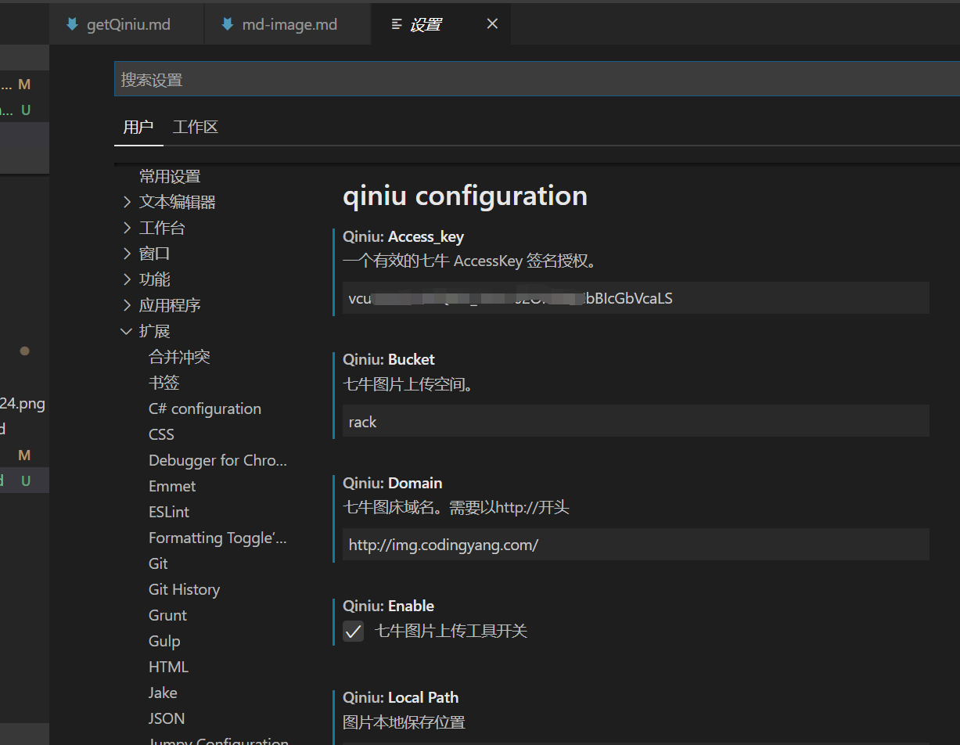Select ESLint in the extensions settings list
The width and height of the screenshot is (960, 745).
[168, 511]
